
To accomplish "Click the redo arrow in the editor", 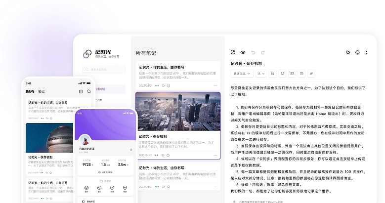I will pyautogui.click(x=263, y=52).
